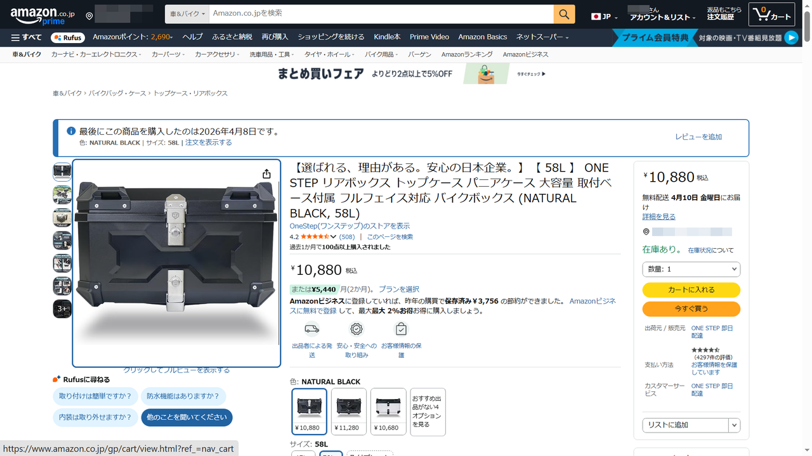Click the レビューを追加 link
The image size is (812, 456).
(x=698, y=137)
